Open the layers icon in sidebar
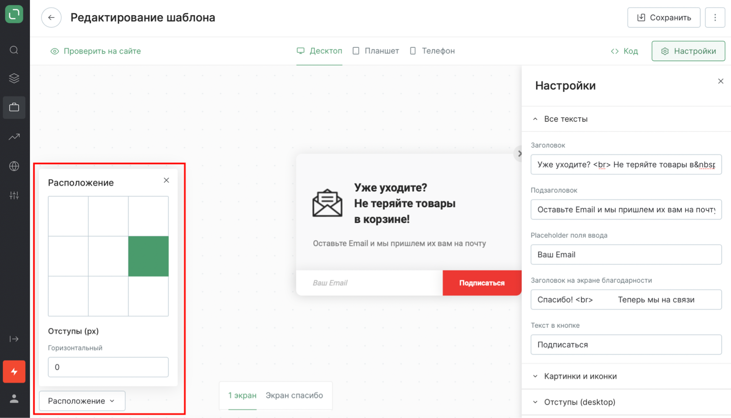 pyautogui.click(x=14, y=78)
